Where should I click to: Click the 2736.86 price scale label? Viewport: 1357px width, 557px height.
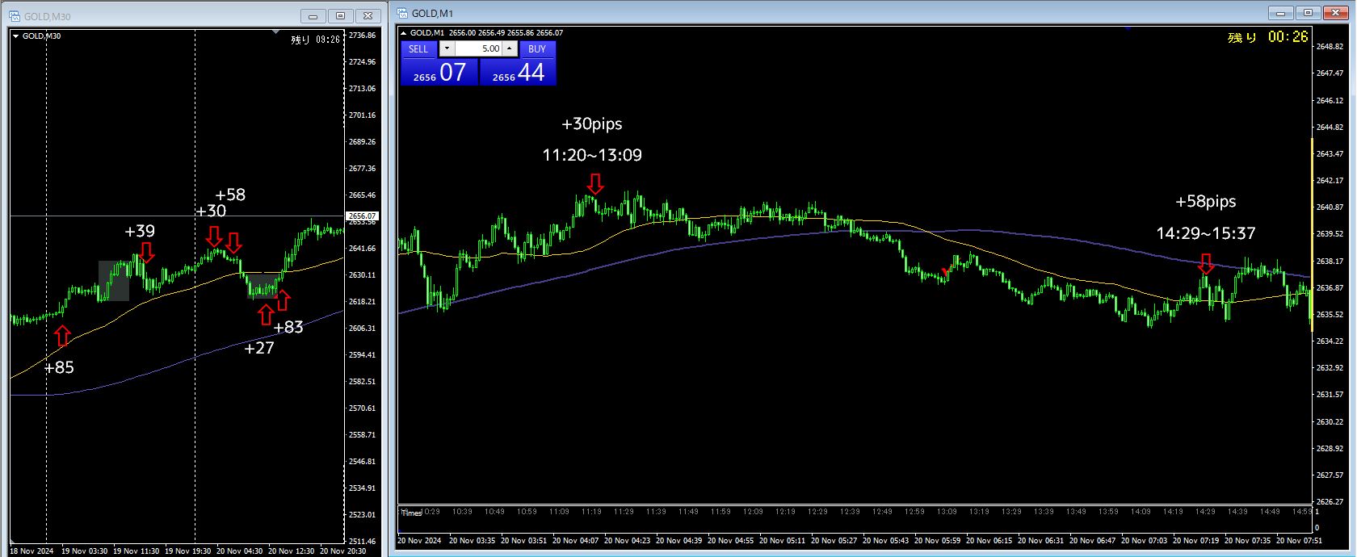362,36
